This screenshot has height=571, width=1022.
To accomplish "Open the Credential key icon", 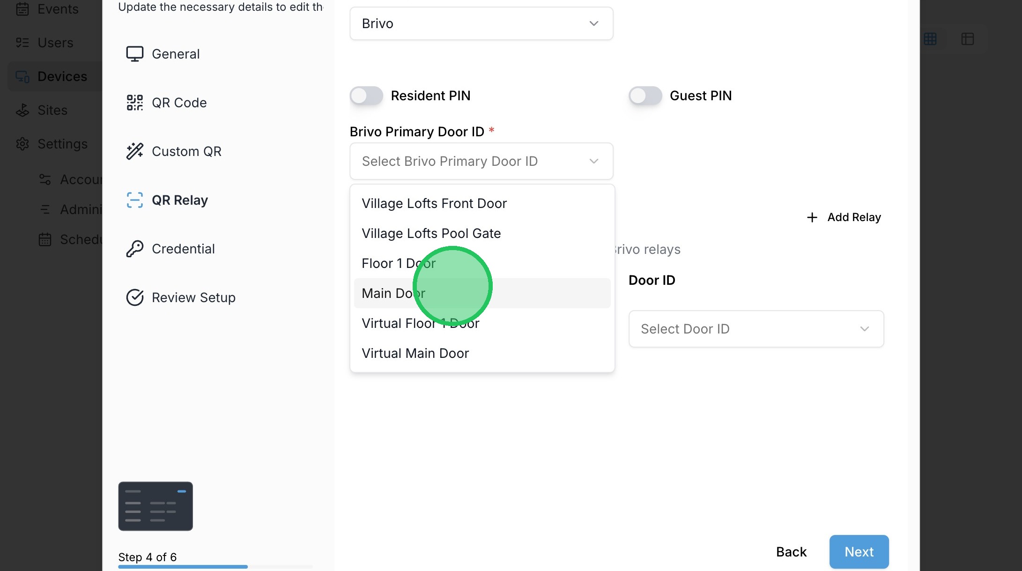I will tap(134, 249).
